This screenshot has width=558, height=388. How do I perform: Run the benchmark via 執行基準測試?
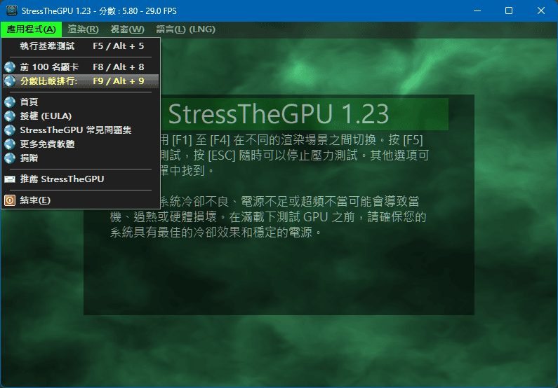click(46, 46)
